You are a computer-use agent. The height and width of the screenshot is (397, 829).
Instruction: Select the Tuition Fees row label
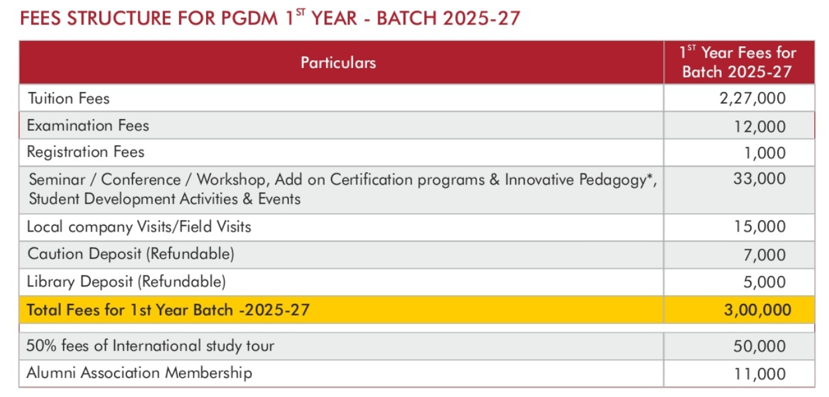pyautogui.click(x=69, y=99)
